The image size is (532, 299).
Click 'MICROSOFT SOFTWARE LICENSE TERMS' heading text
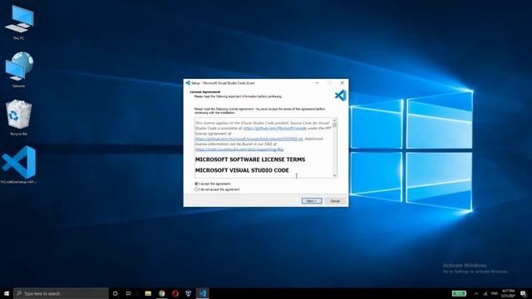[250, 159]
